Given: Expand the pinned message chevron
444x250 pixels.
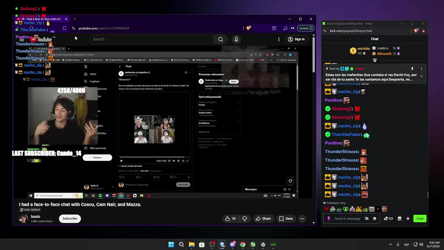Looking at the screenshot, I should coord(421,76).
